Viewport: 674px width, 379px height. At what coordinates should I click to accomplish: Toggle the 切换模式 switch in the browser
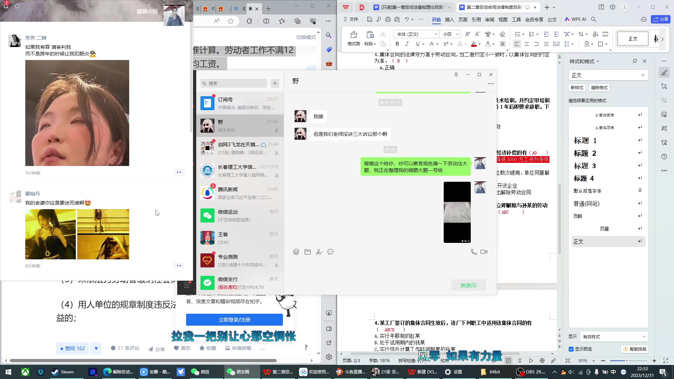pos(306,37)
